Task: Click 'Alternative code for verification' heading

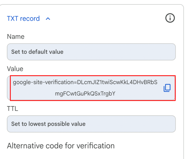Action: tap(61, 146)
